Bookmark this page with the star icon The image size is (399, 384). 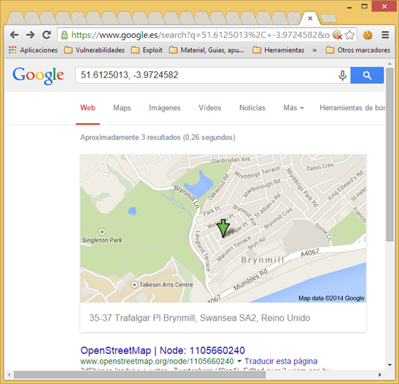tap(350, 35)
